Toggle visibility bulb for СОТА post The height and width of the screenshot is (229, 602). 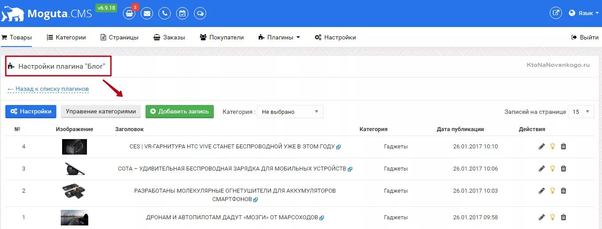coord(553,168)
